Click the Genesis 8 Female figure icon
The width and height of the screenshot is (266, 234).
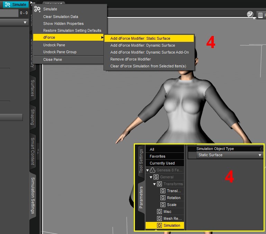click(x=153, y=170)
